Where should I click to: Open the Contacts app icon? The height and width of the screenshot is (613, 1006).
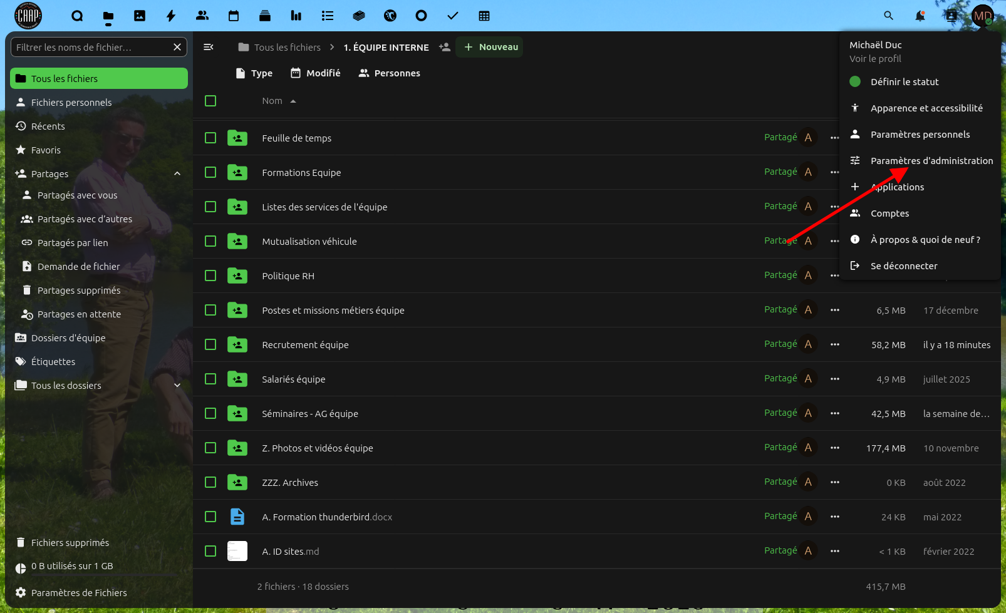[x=202, y=16]
